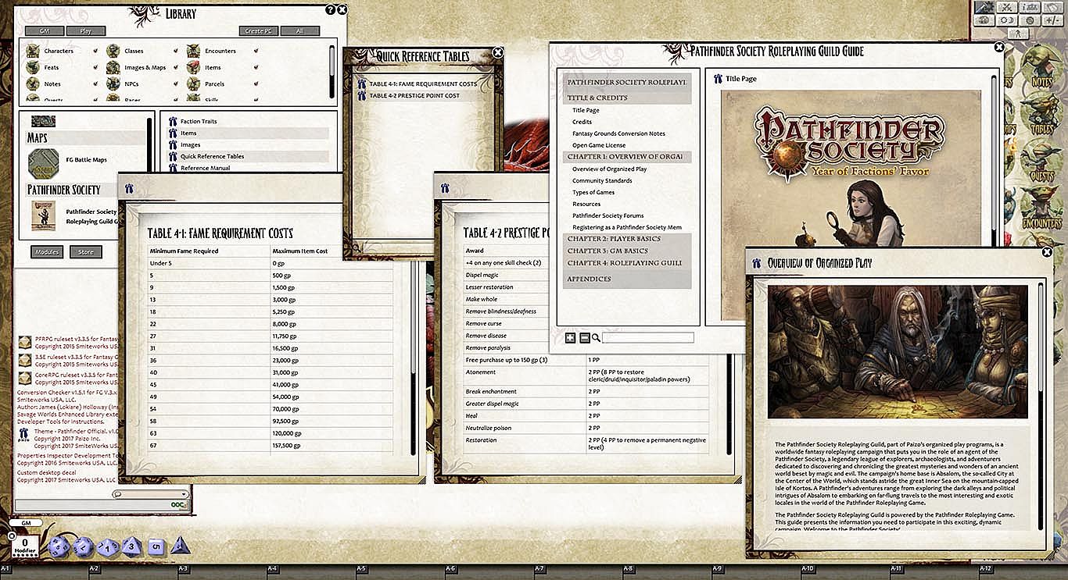Click the Guild Guide search input field
The width and height of the screenshot is (1068, 580).
point(648,338)
